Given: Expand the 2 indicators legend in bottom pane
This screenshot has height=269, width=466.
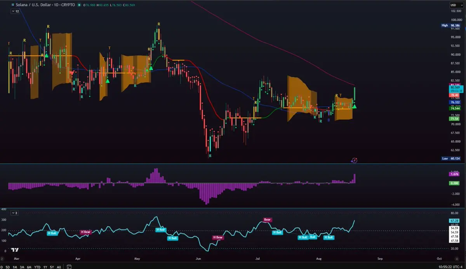Looking at the screenshot, I should tap(14, 213).
